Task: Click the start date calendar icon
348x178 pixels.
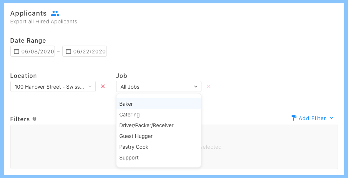Action: pos(16,52)
